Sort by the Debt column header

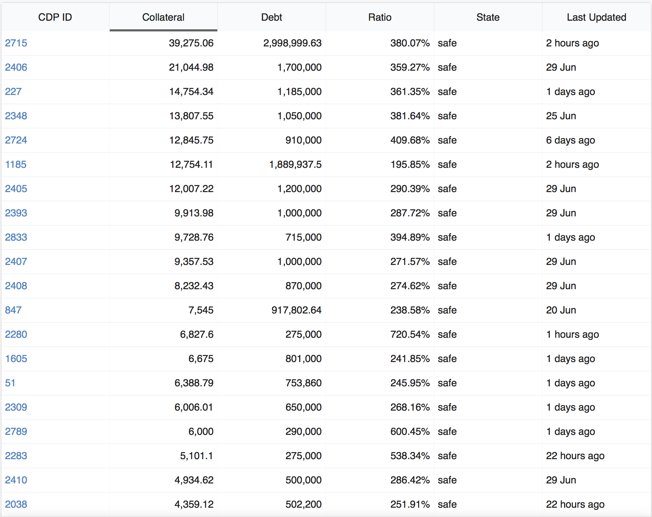click(x=272, y=17)
